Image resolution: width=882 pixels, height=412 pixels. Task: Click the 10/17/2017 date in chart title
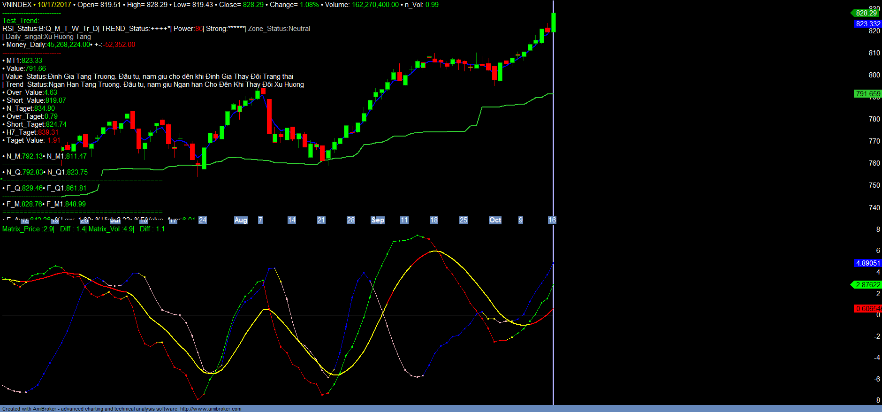54,5
